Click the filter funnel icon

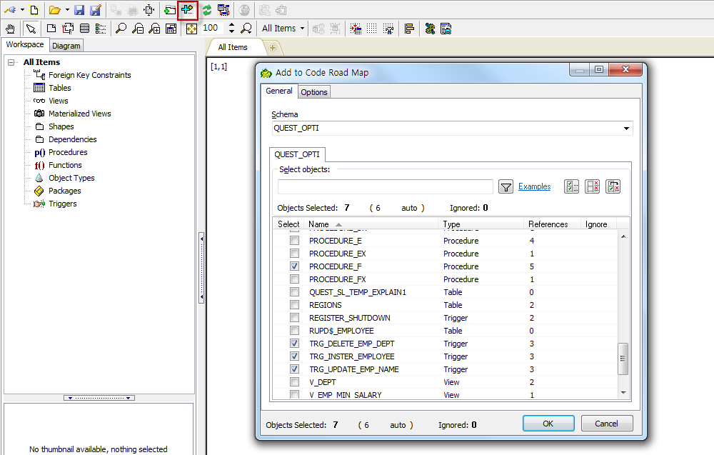tap(506, 186)
